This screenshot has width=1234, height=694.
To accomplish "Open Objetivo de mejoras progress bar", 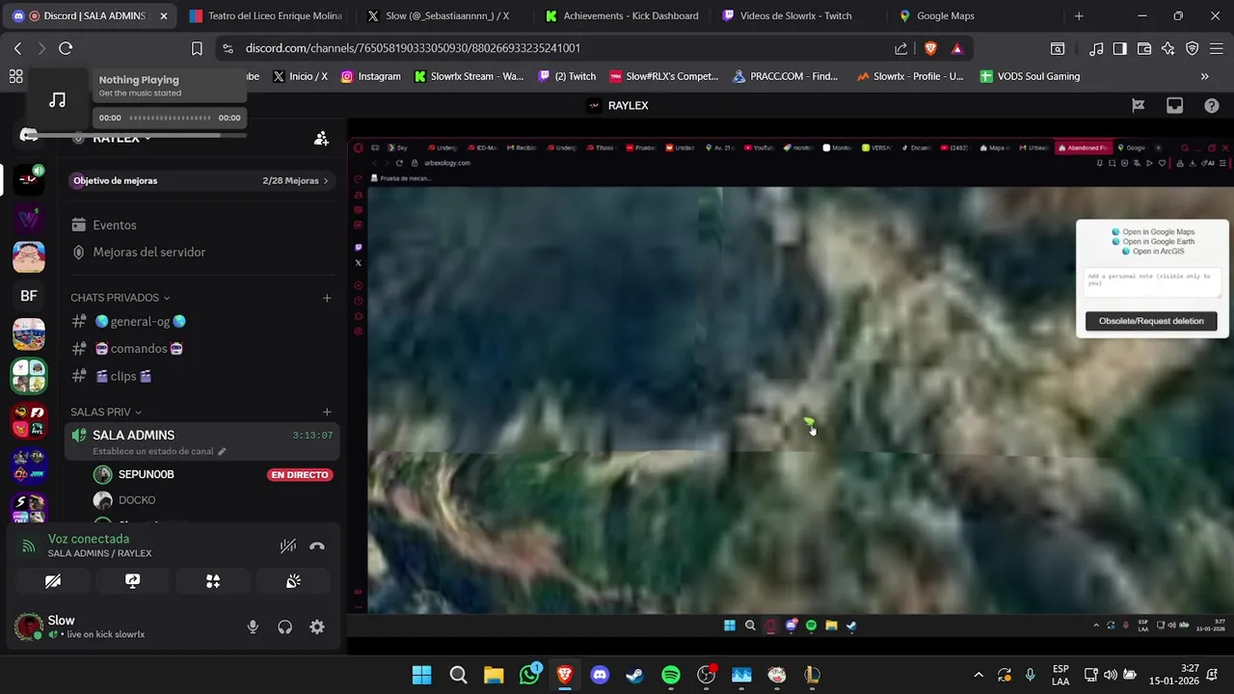I will (201, 180).
